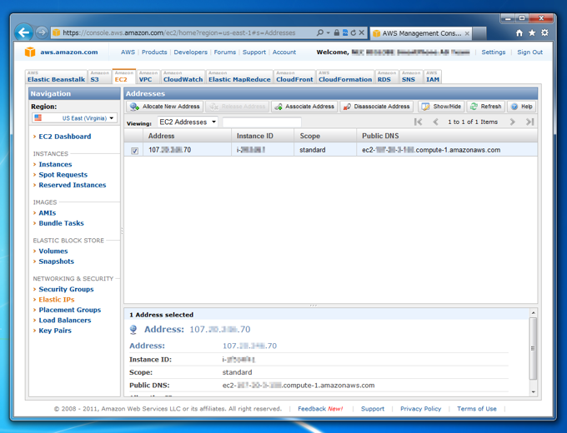The width and height of the screenshot is (567, 433).
Task: Click the Release Address button
Action: coord(237,107)
